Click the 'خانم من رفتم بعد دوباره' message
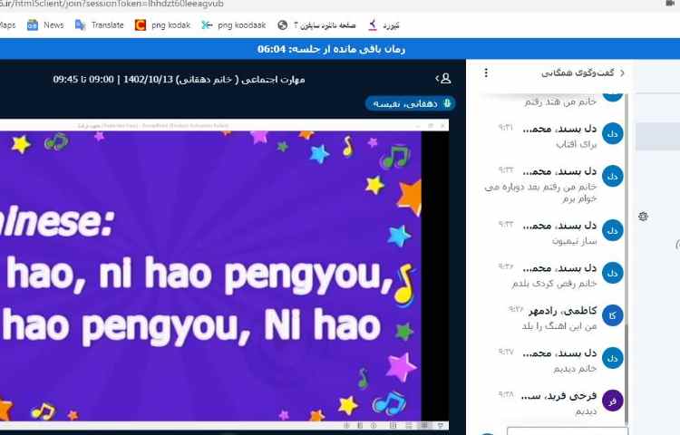 [540, 192]
